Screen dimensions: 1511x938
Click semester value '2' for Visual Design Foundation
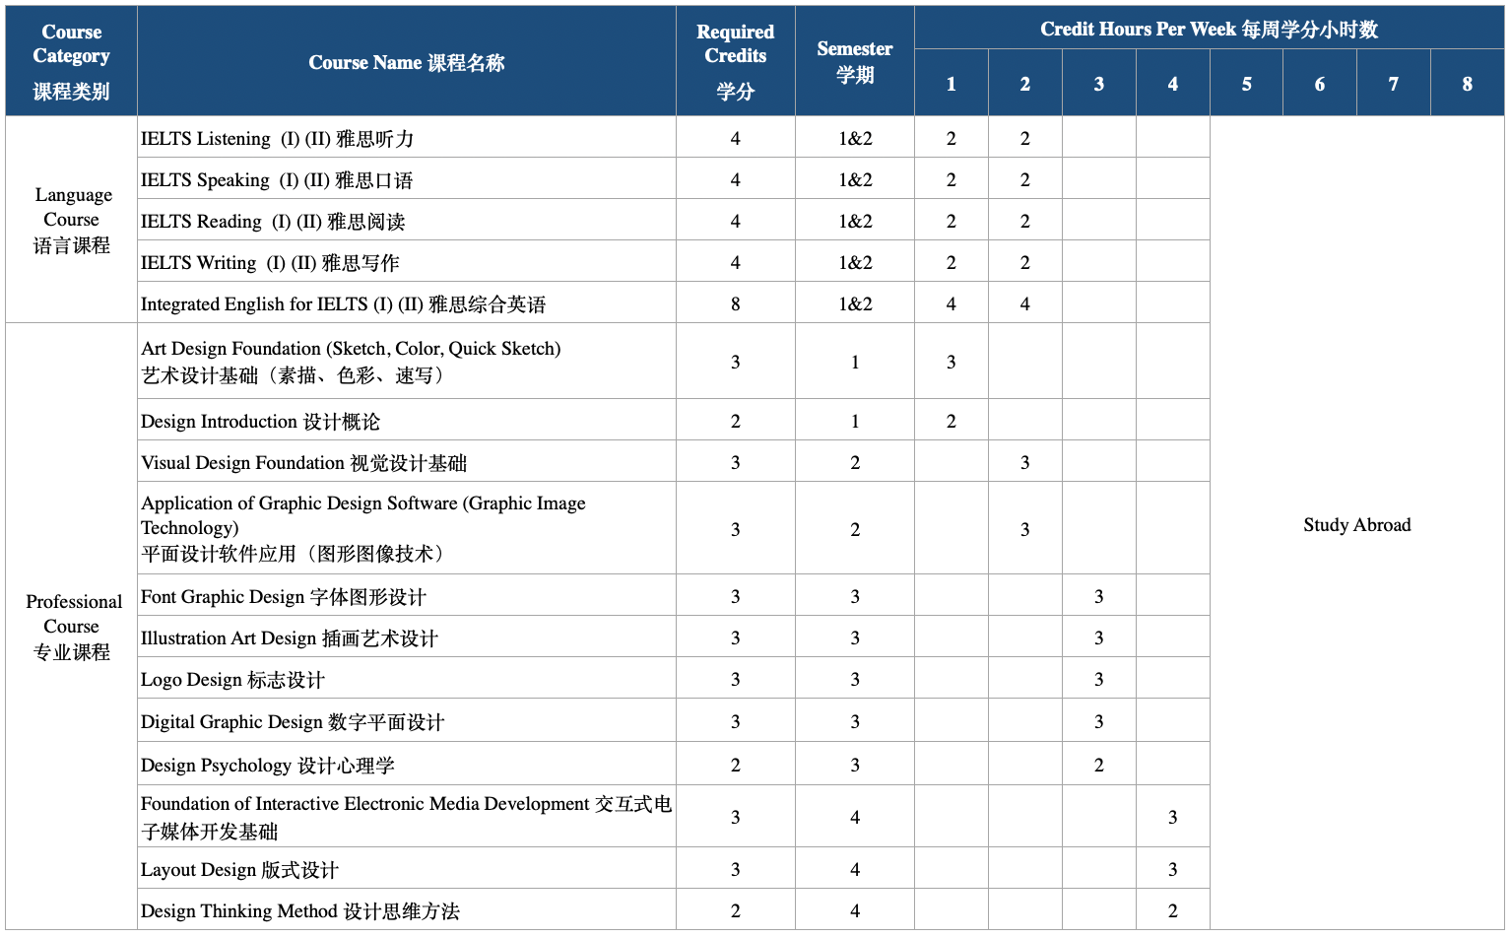[855, 462]
